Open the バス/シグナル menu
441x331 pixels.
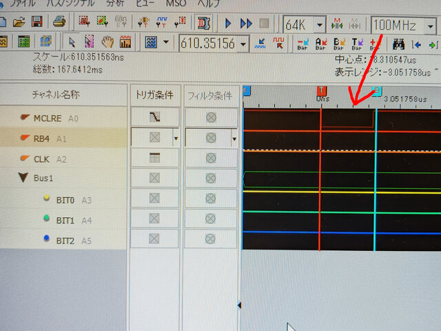(70, 3)
